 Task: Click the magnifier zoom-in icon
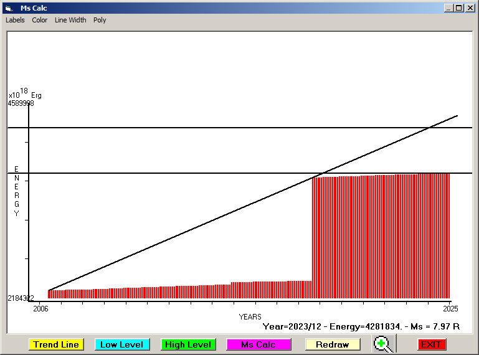384,344
